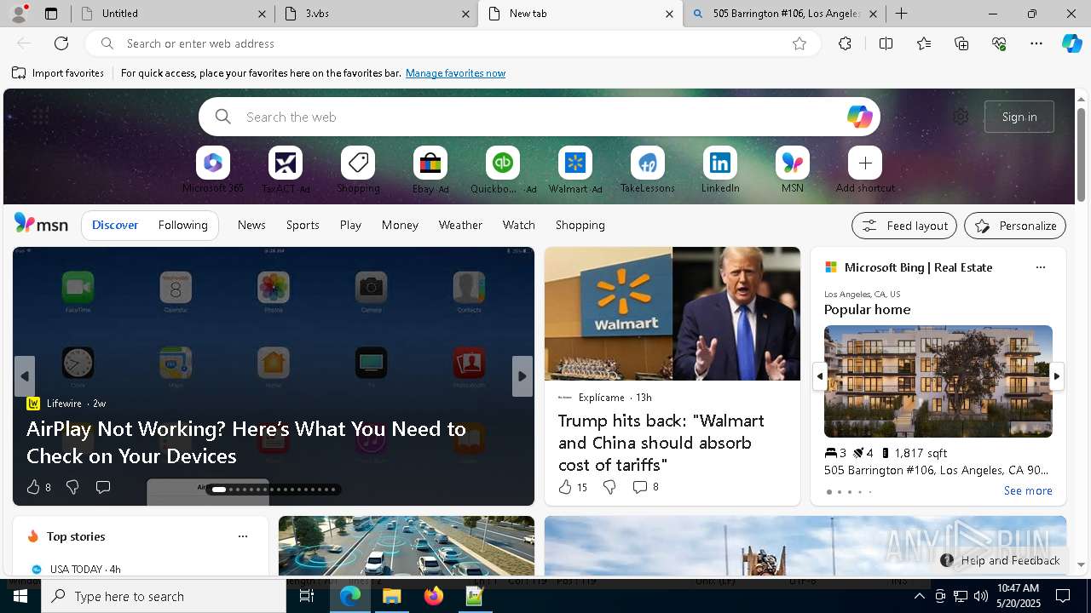Open Settings and more menu
This screenshot has height=613, width=1091.
tap(1036, 43)
